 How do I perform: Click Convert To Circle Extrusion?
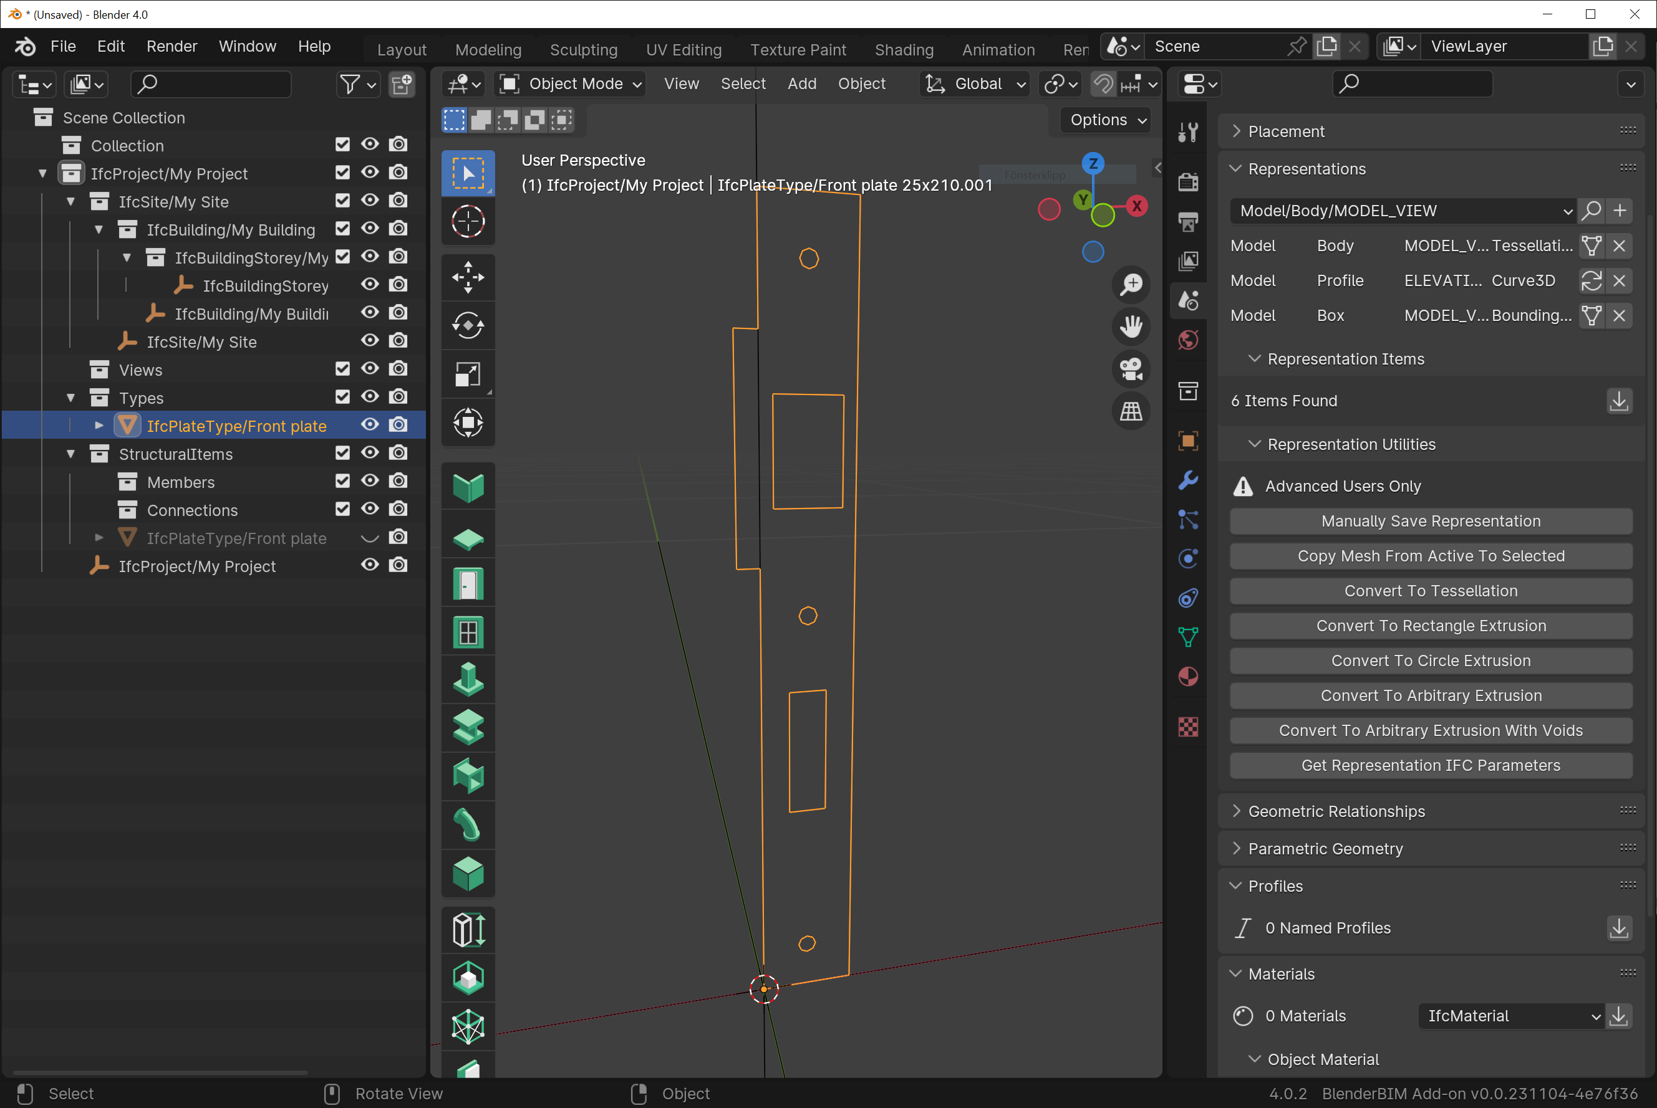pyautogui.click(x=1431, y=661)
